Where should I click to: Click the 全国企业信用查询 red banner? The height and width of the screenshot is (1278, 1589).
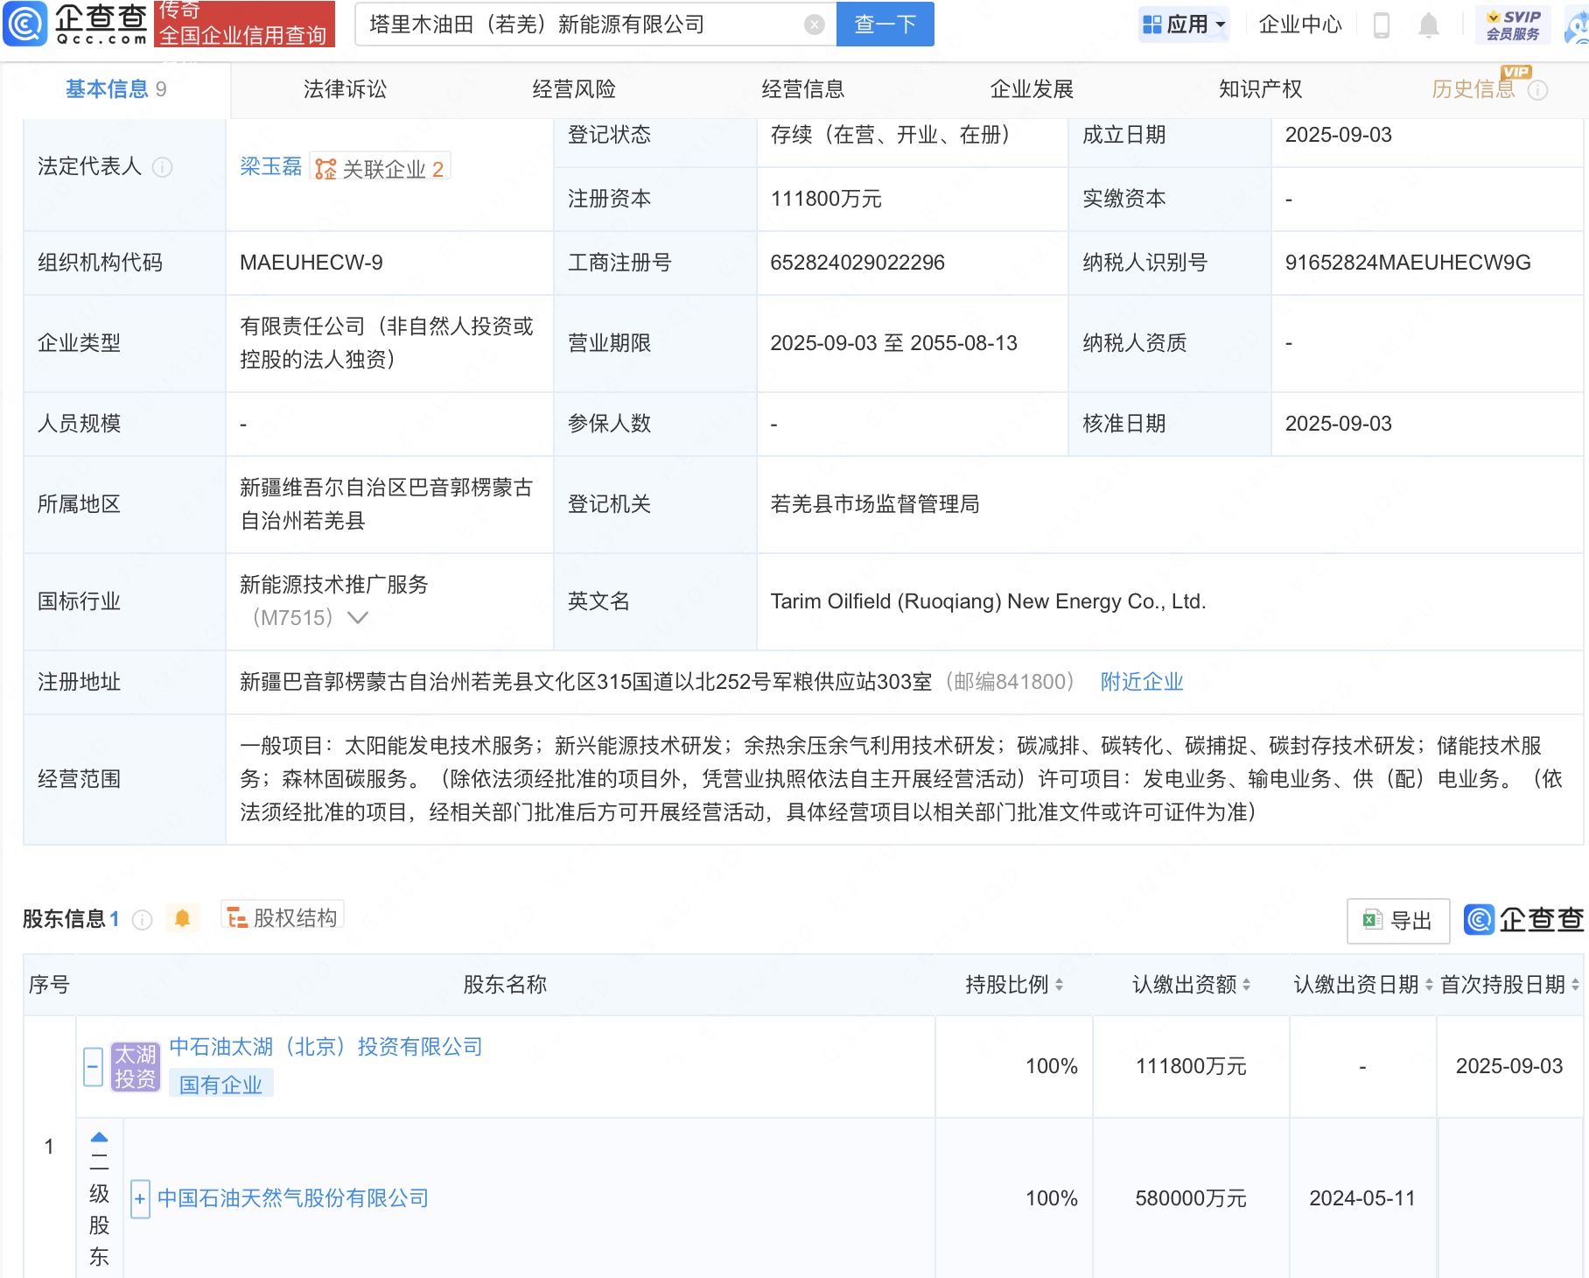244,24
